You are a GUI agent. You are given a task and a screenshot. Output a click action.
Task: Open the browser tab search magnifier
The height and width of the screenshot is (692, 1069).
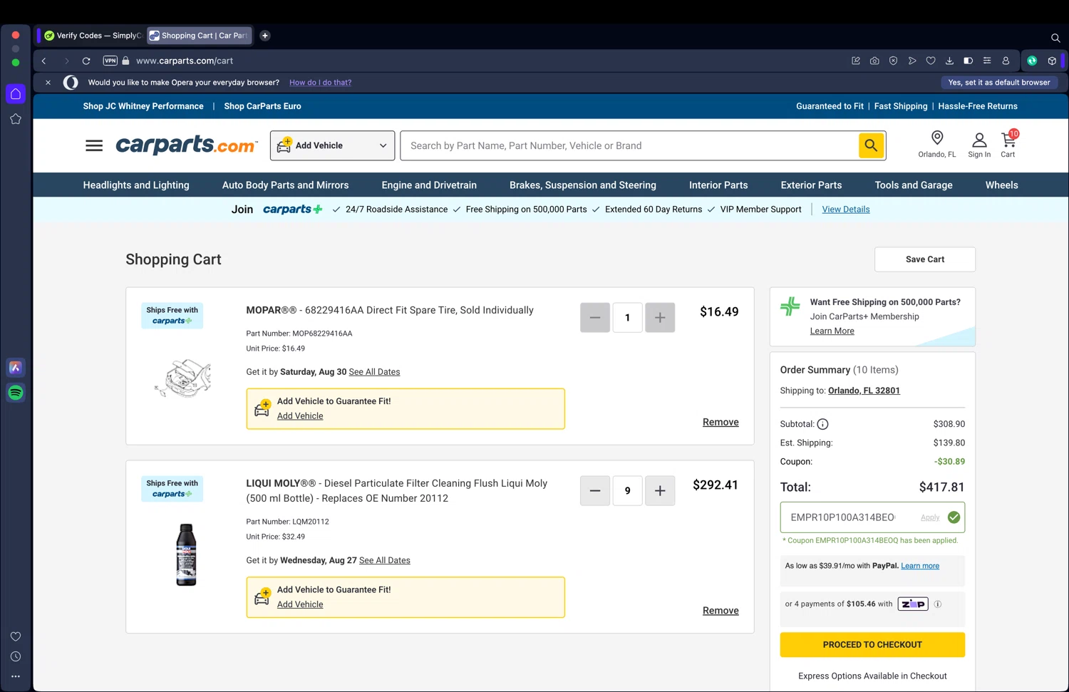1055,38
